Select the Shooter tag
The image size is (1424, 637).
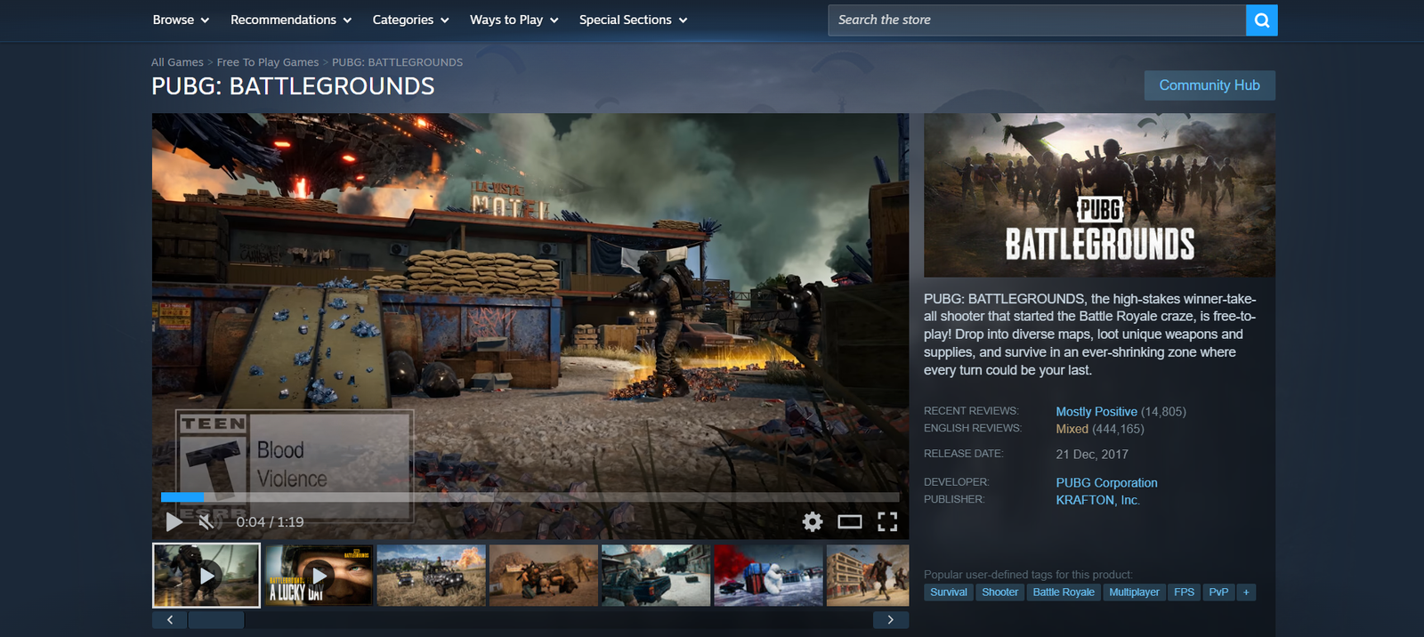[999, 593]
